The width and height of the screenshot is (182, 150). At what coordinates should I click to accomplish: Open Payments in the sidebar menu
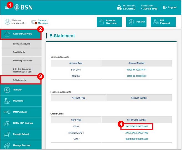click(x=21, y=101)
